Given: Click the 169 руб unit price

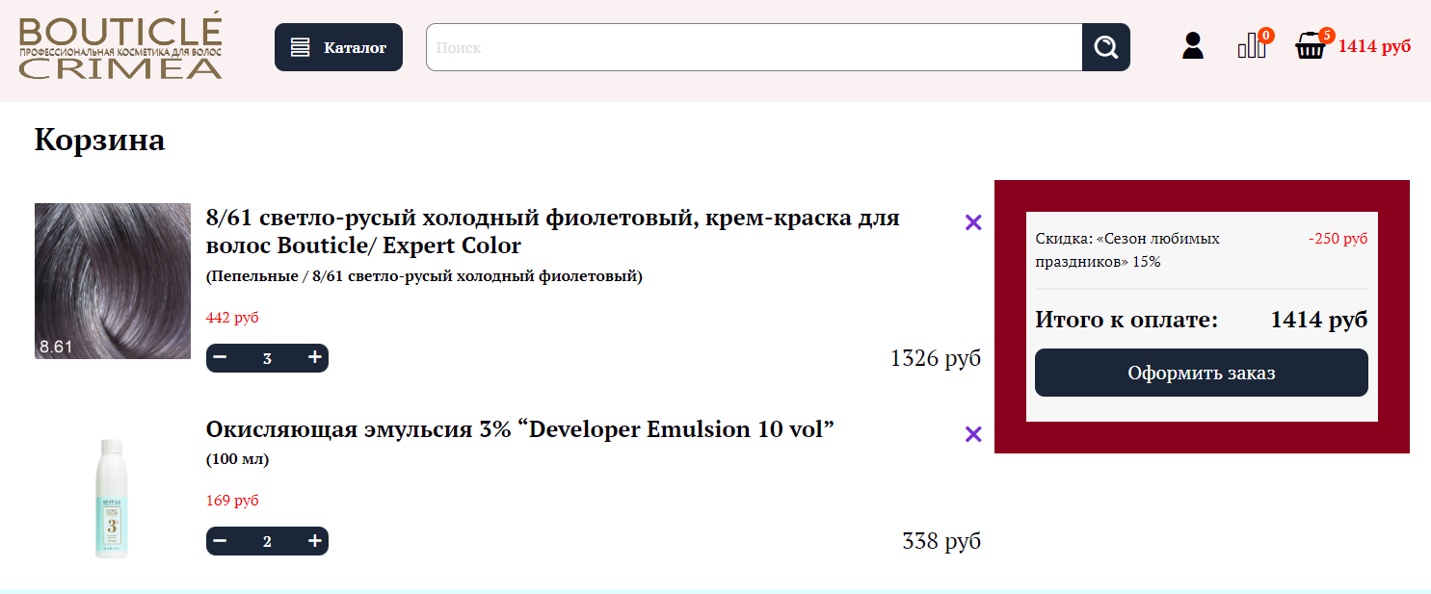Looking at the screenshot, I should click(232, 501).
